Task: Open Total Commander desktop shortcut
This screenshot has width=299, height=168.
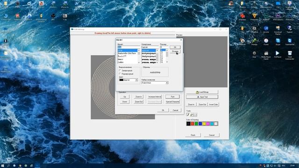Action: [x=290, y=55]
